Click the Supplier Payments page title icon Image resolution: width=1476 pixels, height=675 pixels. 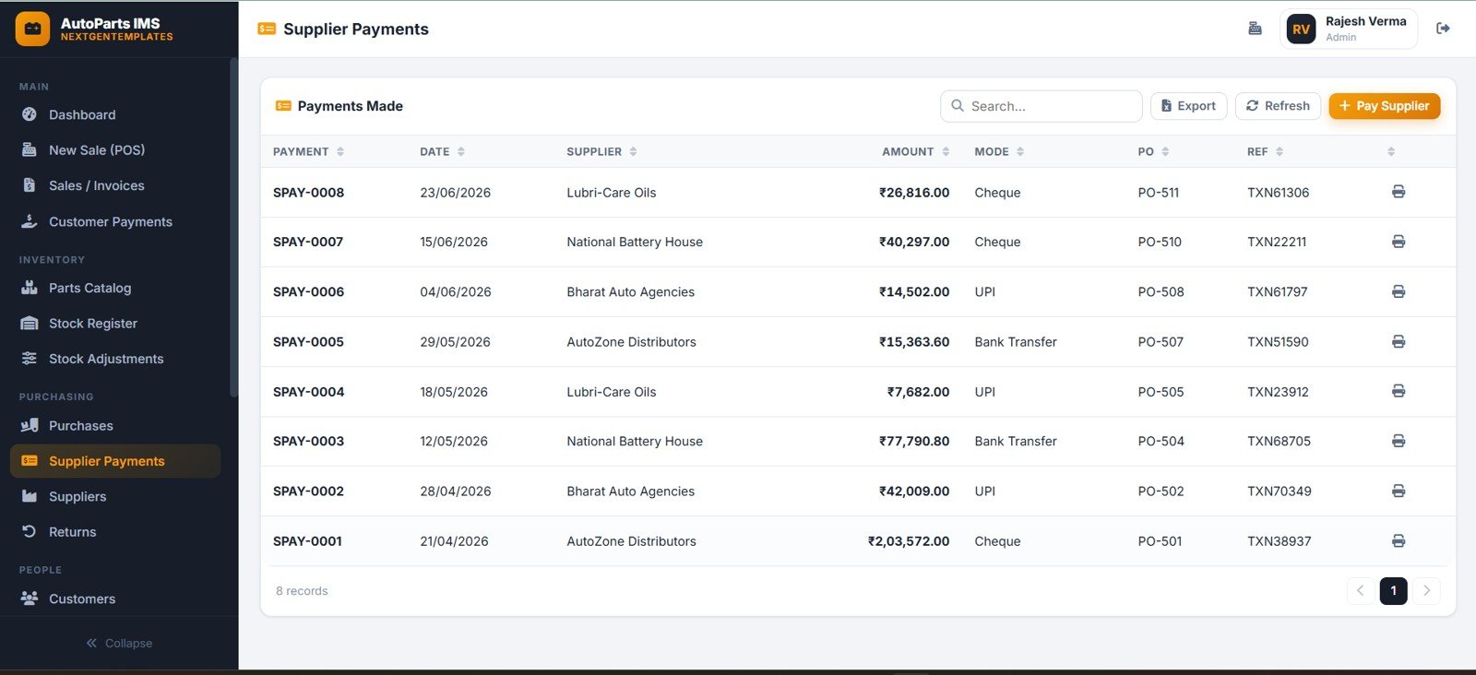[267, 29]
